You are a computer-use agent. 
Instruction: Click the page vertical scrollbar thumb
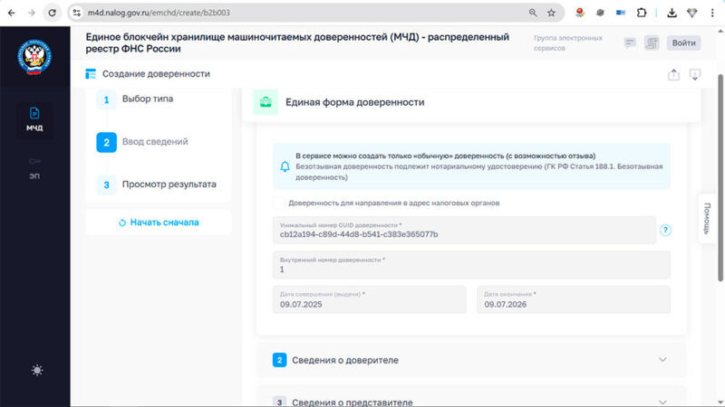[x=720, y=177]
